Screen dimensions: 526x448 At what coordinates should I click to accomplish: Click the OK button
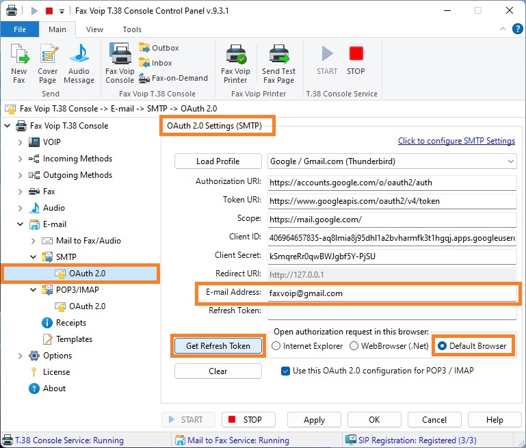[x=374, y=420]
